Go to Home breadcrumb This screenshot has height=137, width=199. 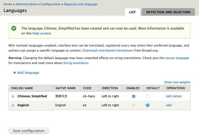click(x=8, y=4)
